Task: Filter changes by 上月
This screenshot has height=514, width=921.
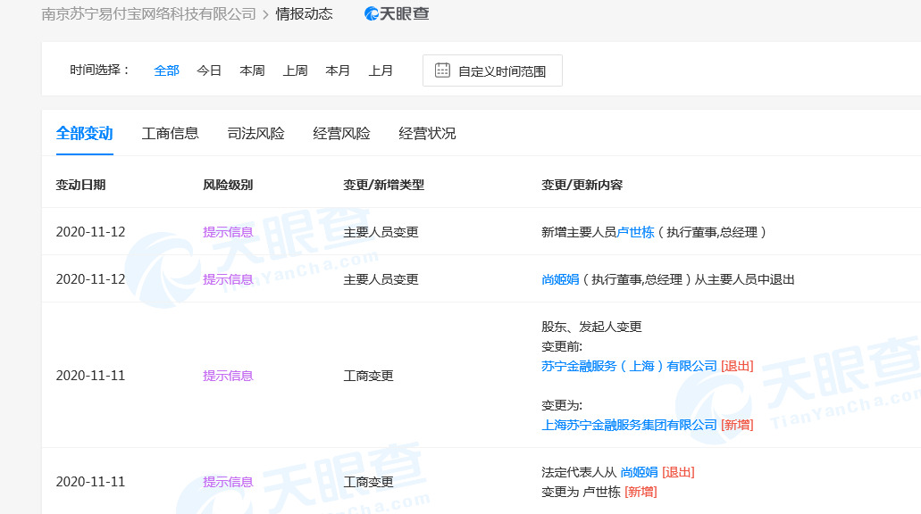Action: pos(381,71)
